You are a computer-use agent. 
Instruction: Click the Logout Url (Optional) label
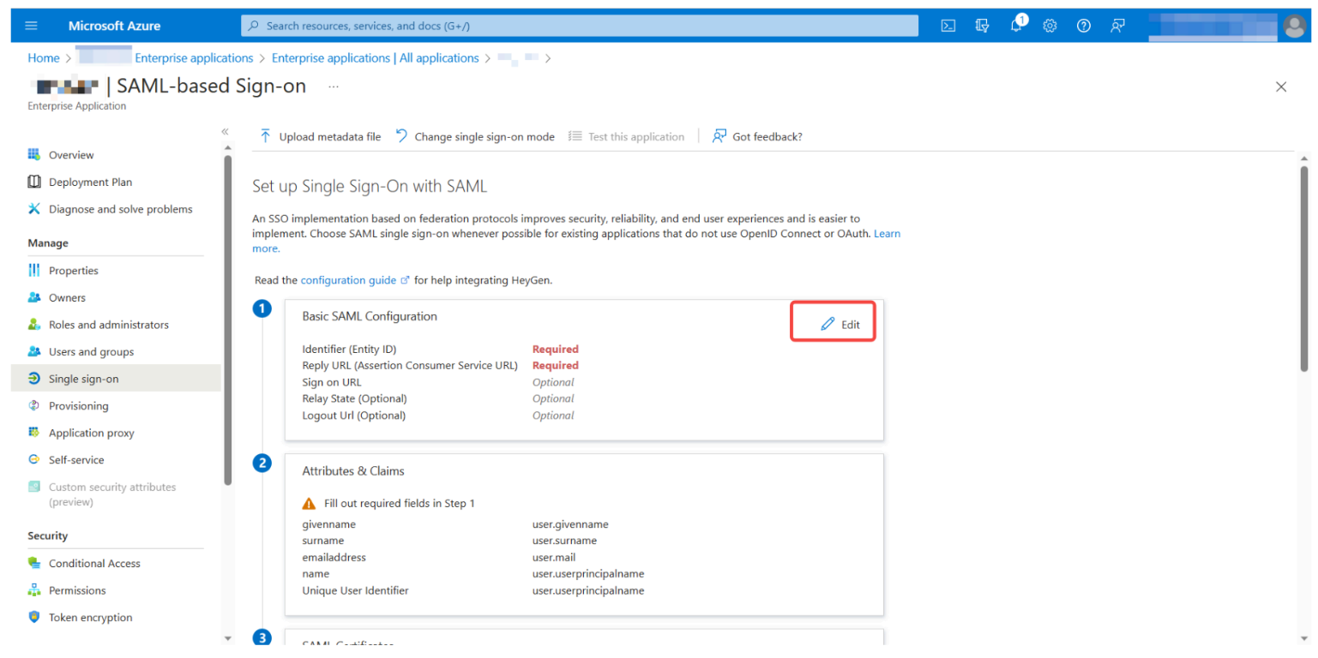pyautogui.click(x=353, y=416)
